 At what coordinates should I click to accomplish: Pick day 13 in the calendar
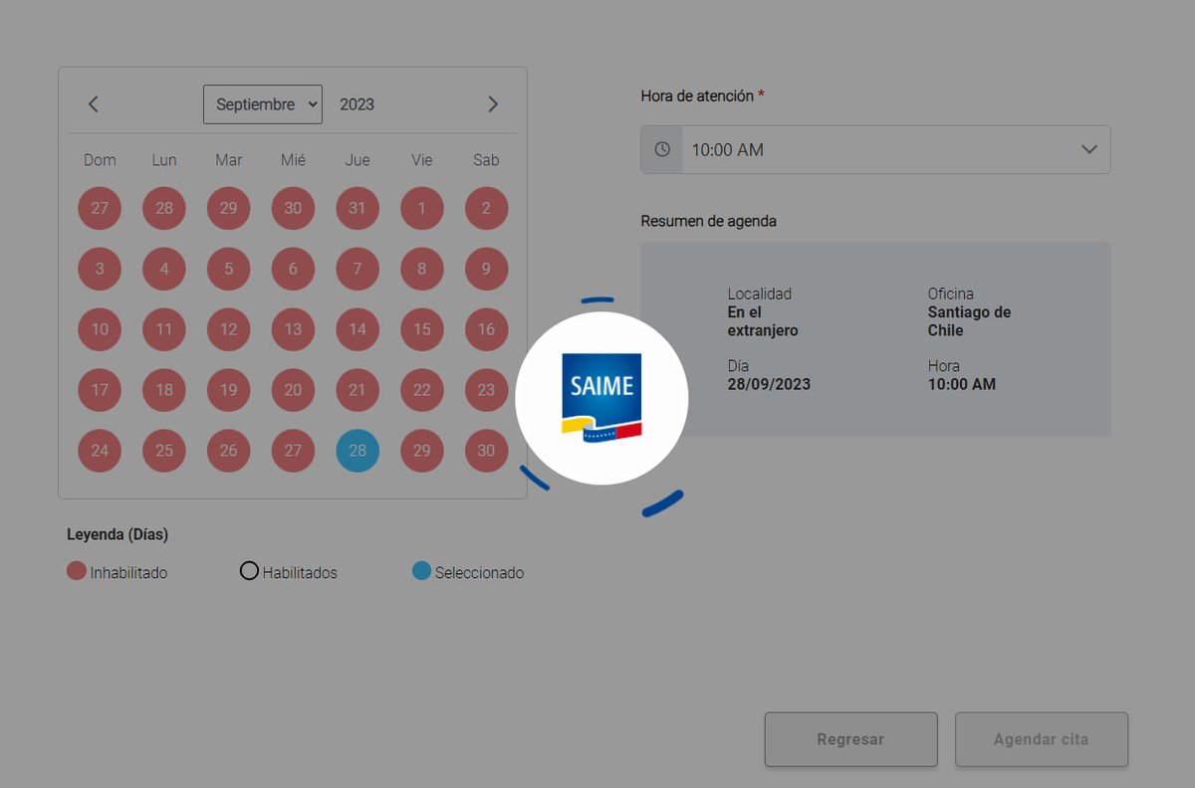pos(293,329)
